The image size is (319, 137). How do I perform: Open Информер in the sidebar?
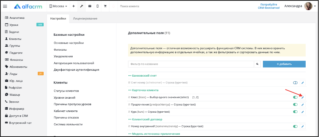pyautogui.click(x=14, y=109)
